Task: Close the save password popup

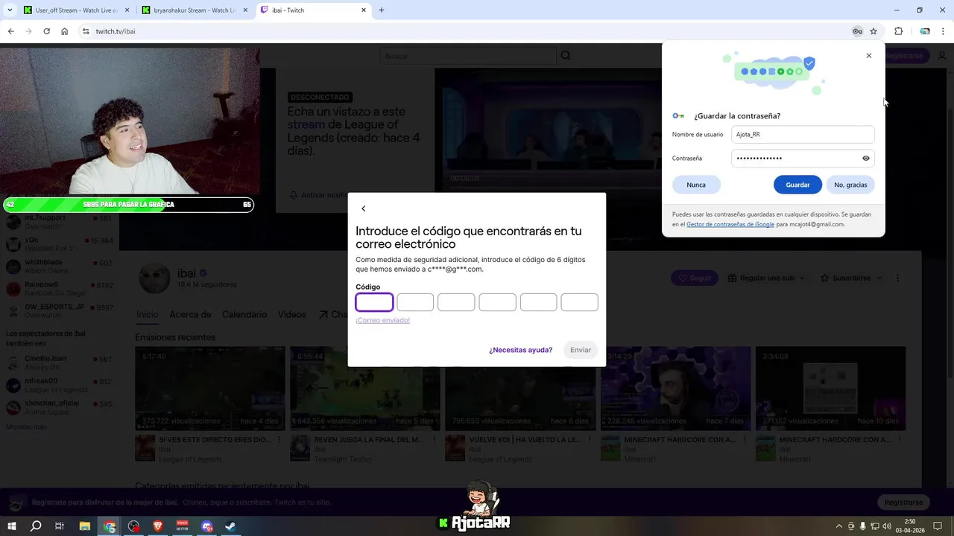Action: click(868, 56)
